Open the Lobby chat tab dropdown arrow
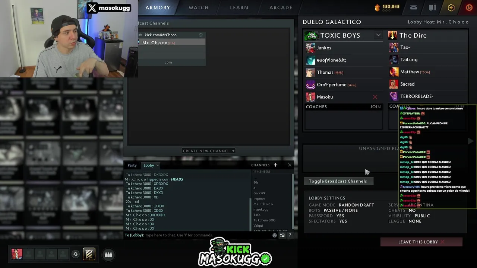The width and height of the screenshot is (477, 268). (158, 165)
